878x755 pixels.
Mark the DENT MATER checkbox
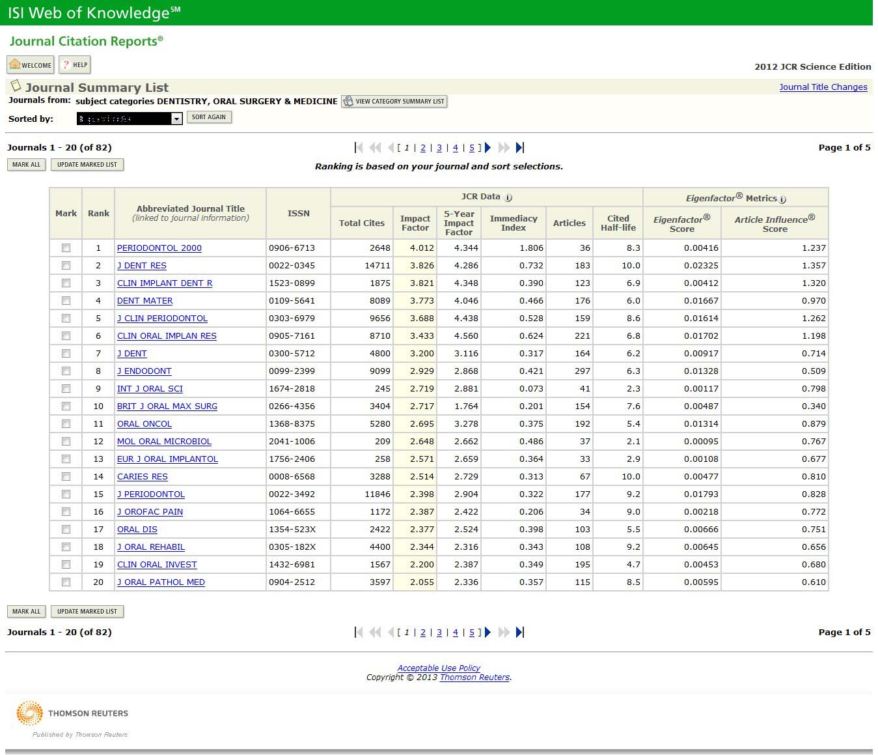coord(66,301)
